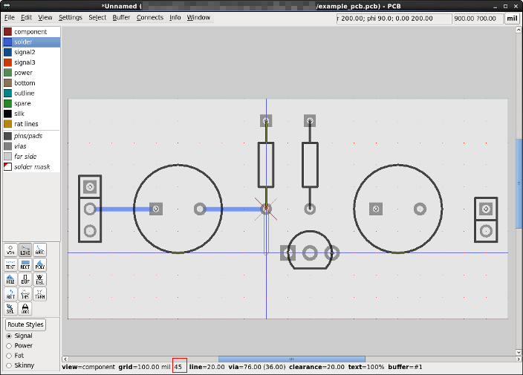This screenshot has height=375, width=523.
Task: Click the cursor coordinates 900.00 700.00 field
Action: point(478,19)
